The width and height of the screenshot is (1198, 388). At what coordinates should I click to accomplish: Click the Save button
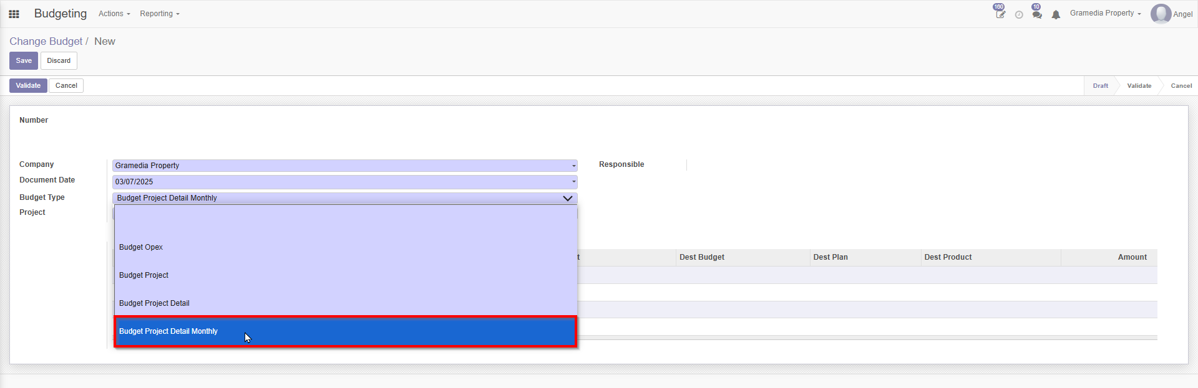click(x=24, y=60)
